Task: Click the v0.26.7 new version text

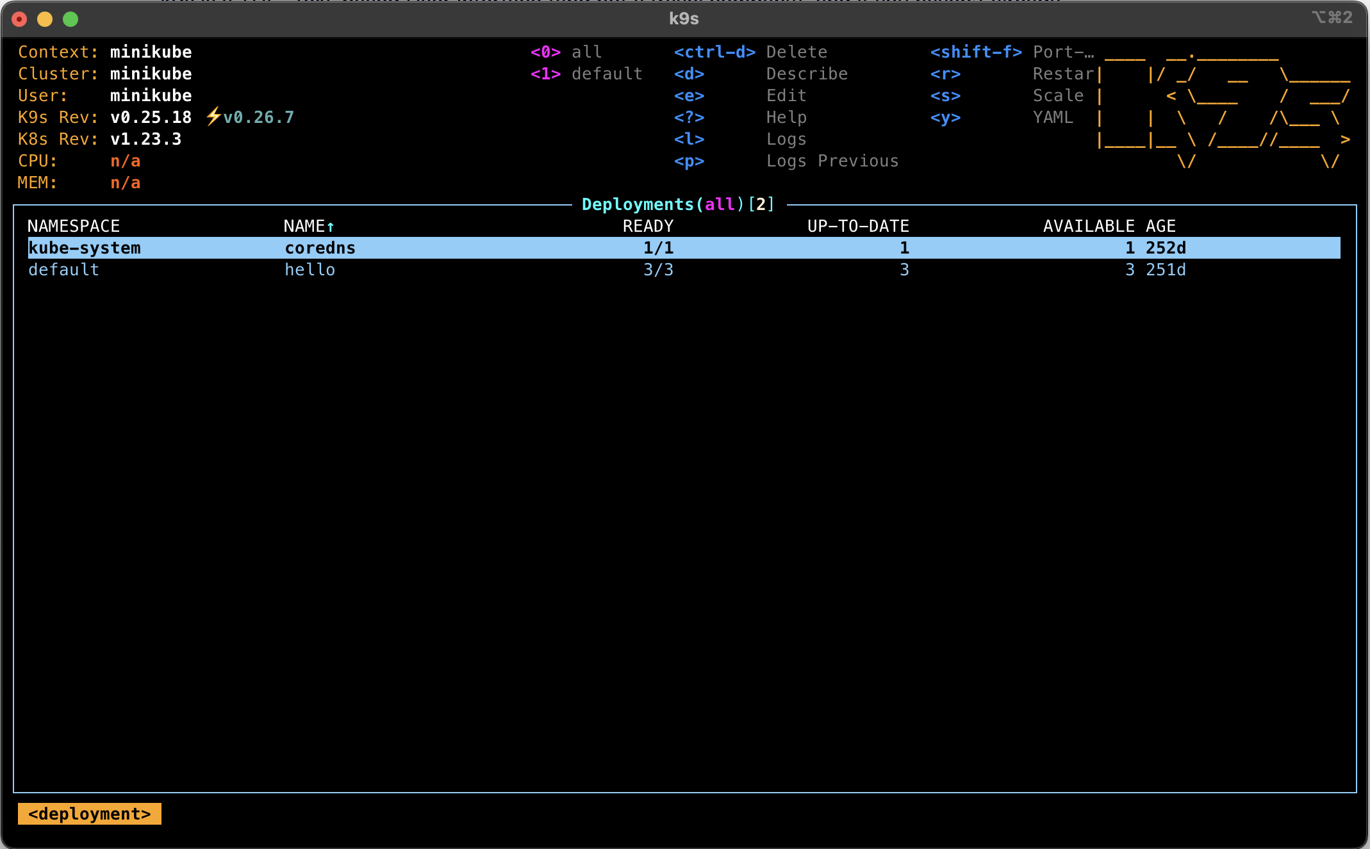Action: pos(258,117)
